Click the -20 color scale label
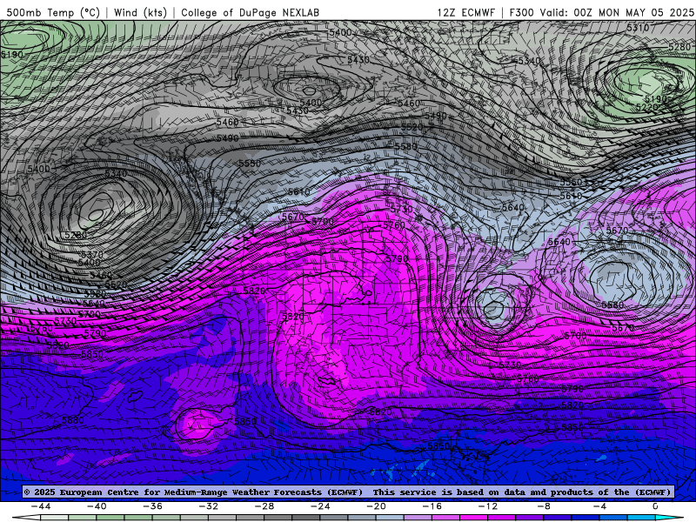The width and height of the screenshot is (696, 522). point(377,506)
